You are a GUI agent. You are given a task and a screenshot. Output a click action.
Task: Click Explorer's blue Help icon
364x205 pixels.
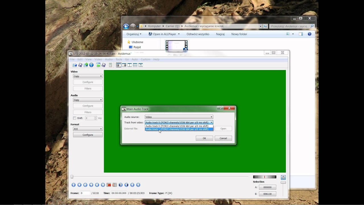(310, 34)
